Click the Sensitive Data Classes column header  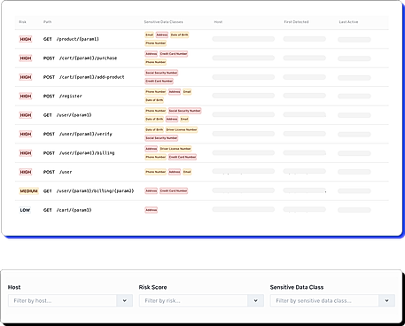coord(163,22)
